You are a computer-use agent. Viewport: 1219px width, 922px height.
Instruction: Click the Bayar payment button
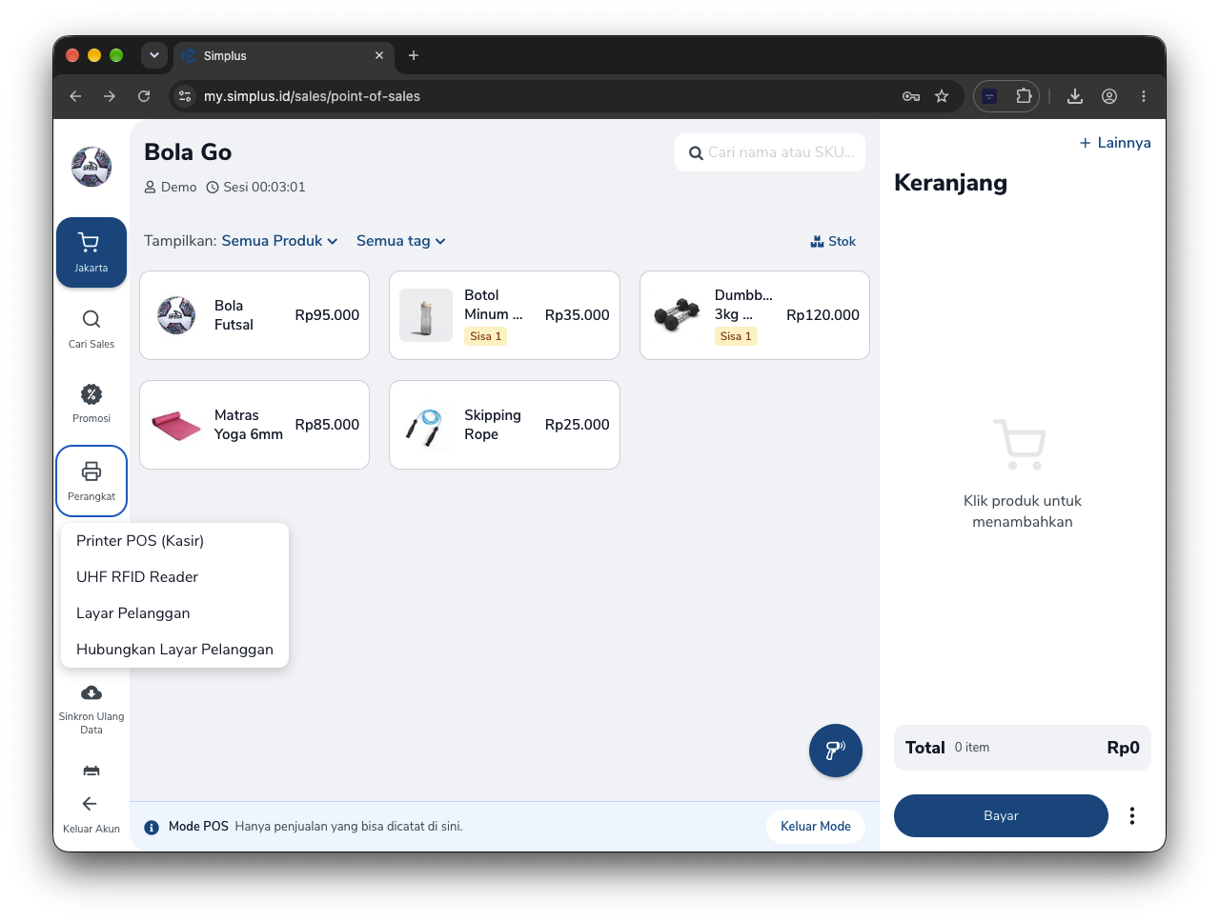pyautogui.click(x=1001, y=815)
